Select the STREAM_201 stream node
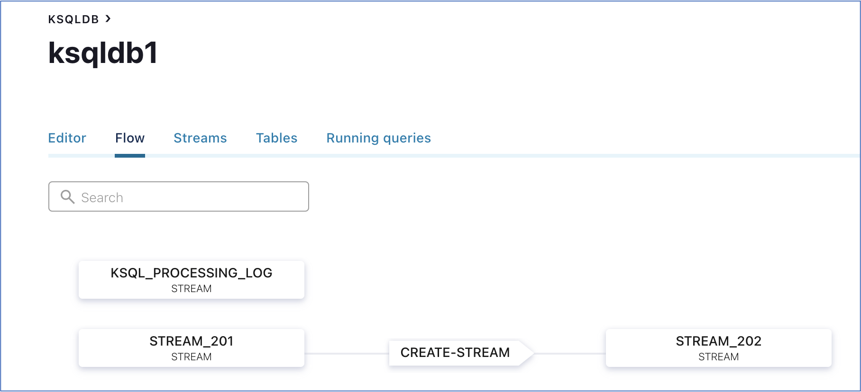This screenshot has height=392, width=861. click(192, 348)
